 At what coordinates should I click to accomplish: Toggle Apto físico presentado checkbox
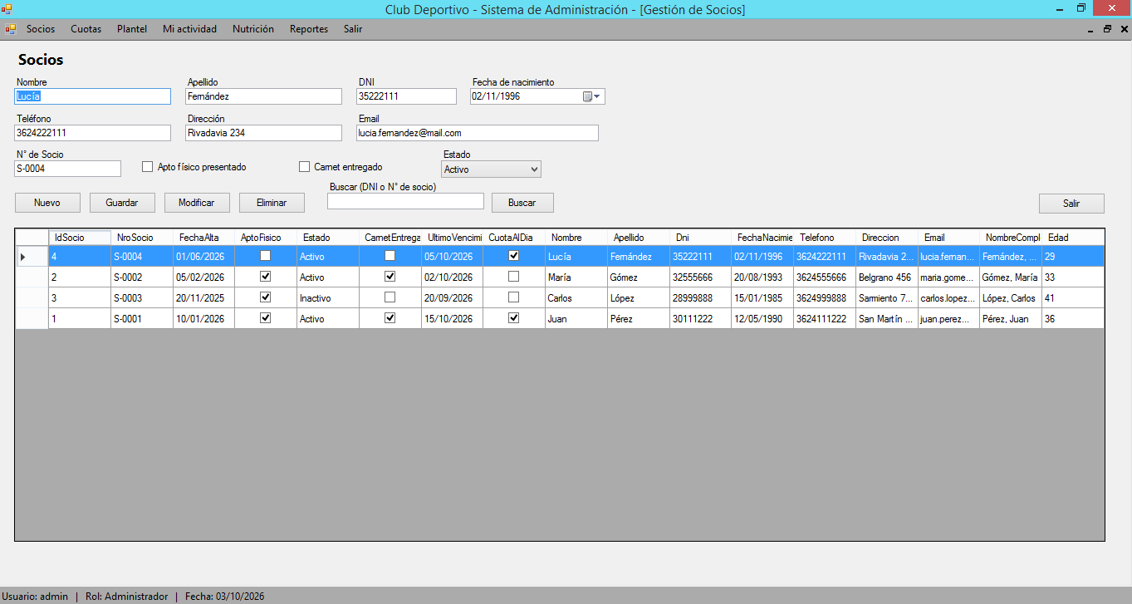148,167
